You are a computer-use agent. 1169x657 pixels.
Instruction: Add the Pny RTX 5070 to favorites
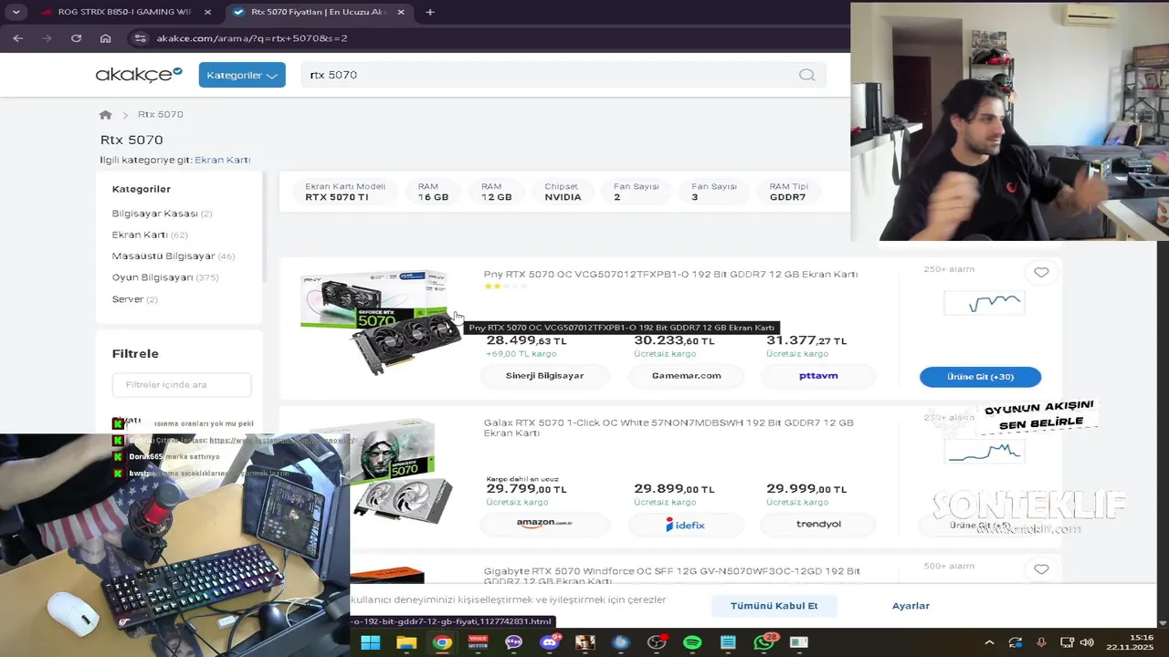(1041, 272)
